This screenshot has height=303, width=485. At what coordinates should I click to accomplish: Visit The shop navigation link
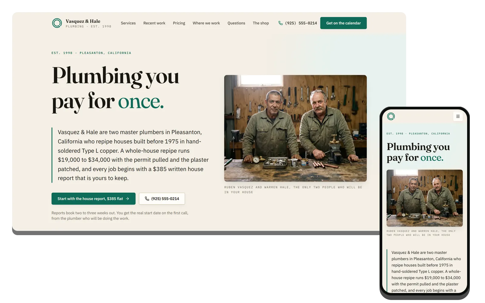pos(261,23)
